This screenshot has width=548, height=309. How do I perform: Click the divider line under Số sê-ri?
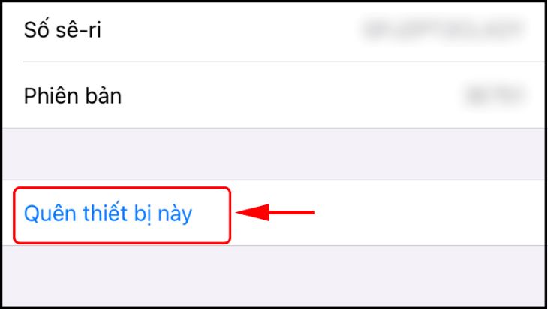click(x=285, y=62)
